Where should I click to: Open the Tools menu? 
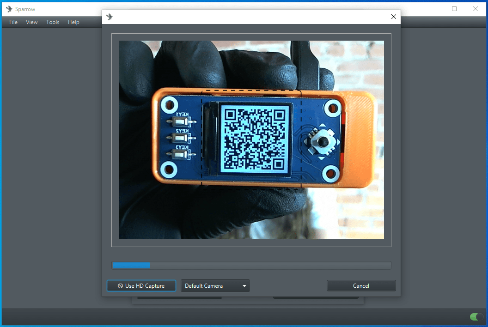pyautogui.click(x=53, y=22)
